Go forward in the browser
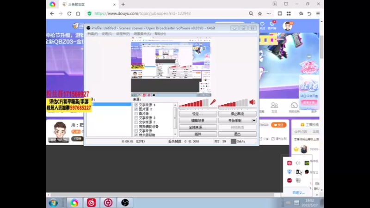 pos(61,13)
